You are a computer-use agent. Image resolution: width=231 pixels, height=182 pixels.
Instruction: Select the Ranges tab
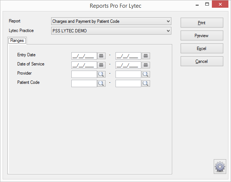click(x=17, y=40)
